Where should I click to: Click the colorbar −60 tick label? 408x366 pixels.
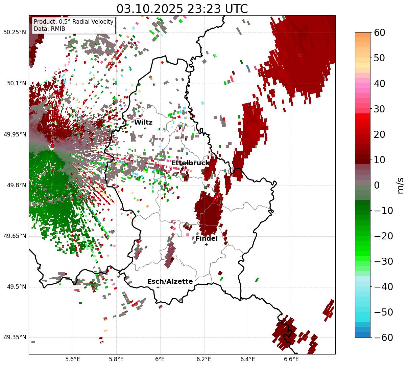point(383,337)
